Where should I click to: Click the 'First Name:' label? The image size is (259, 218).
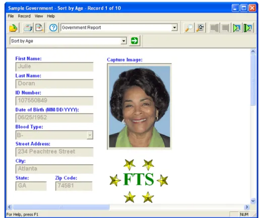point(29,58)
